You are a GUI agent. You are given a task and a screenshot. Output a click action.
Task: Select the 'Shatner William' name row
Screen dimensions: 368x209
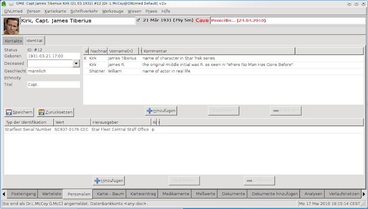coord(223,71)
